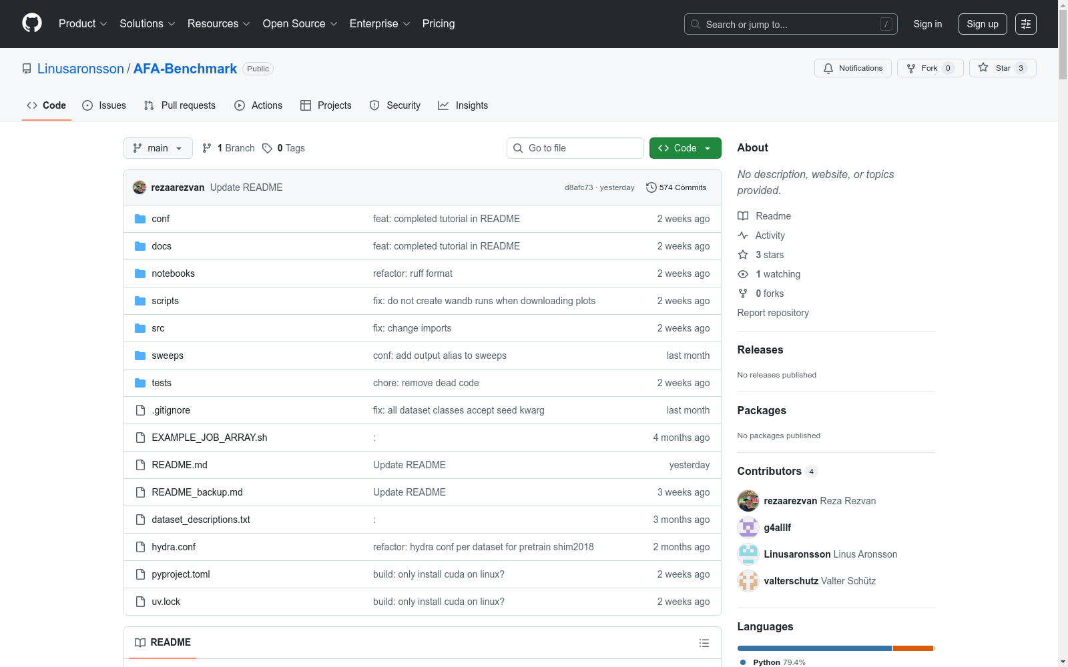
Task: Open pyproject.toml file
Action: (181, 574)
